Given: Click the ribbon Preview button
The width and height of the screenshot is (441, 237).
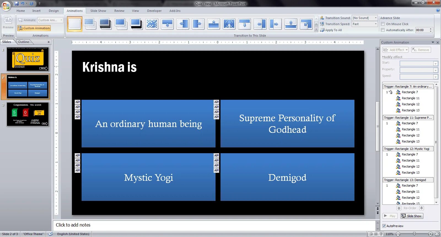Looking at the screenshot, I should pos(8,23).
